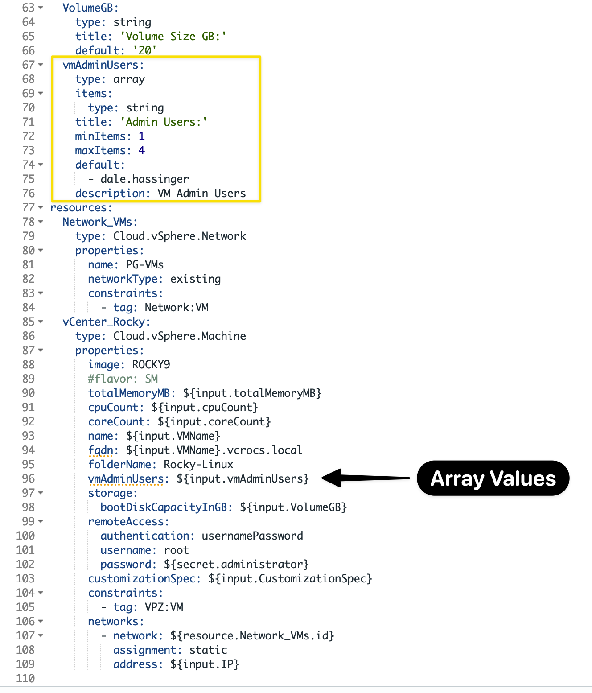
Task: Click the commented #flavor: SM line
Action: pyautogui.click(x=123, y=379)
